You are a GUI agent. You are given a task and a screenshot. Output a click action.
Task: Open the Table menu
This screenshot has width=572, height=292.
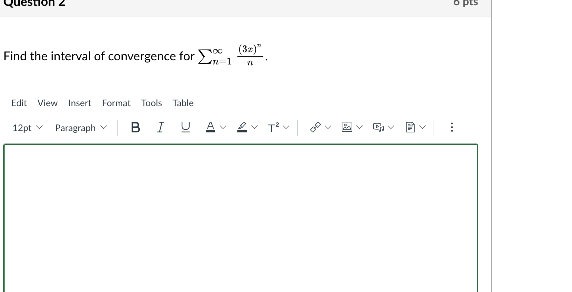183,103
